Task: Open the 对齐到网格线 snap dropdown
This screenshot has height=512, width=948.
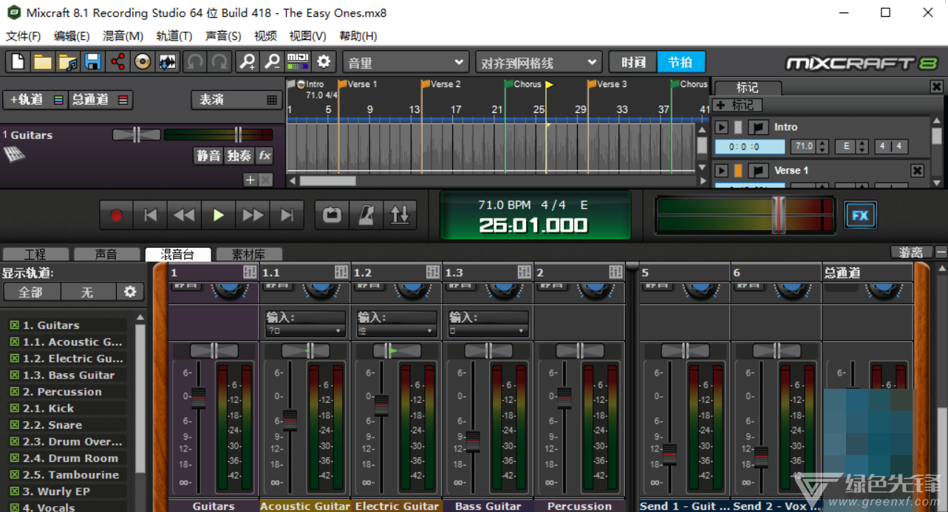Action: pyautogui.click(x=538, y=63)
